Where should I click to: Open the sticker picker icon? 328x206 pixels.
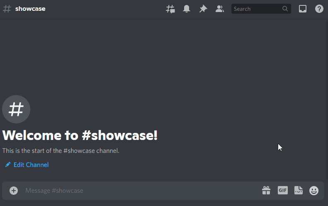[x=298, y=191]
